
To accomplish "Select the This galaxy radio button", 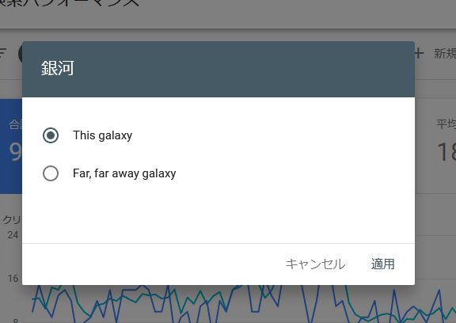I will pyautogui.click(x=51, y=135).
